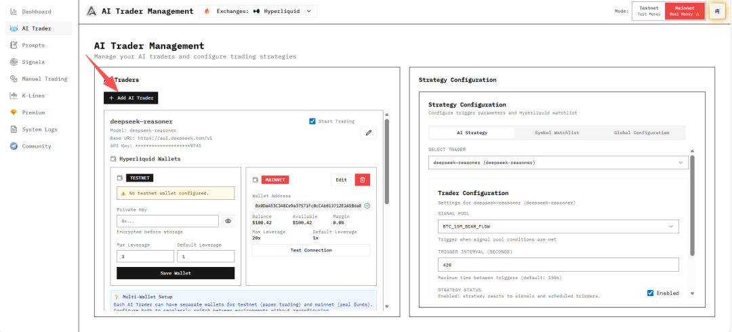Click the Trigger Interval seconds field
732x332 pixels.
558,265
